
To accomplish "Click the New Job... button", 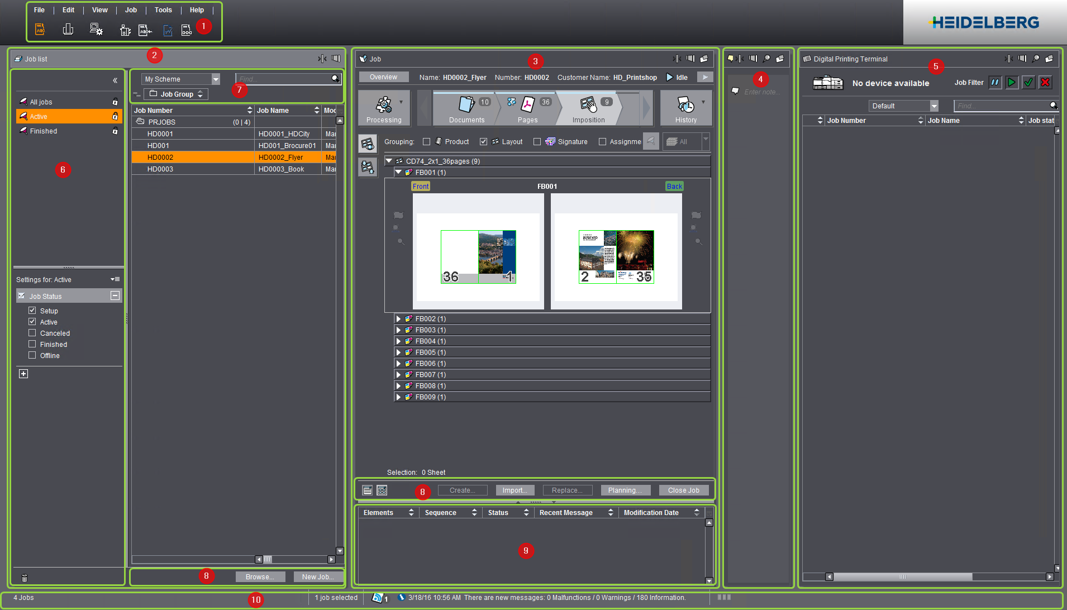I will coord(317,577).
